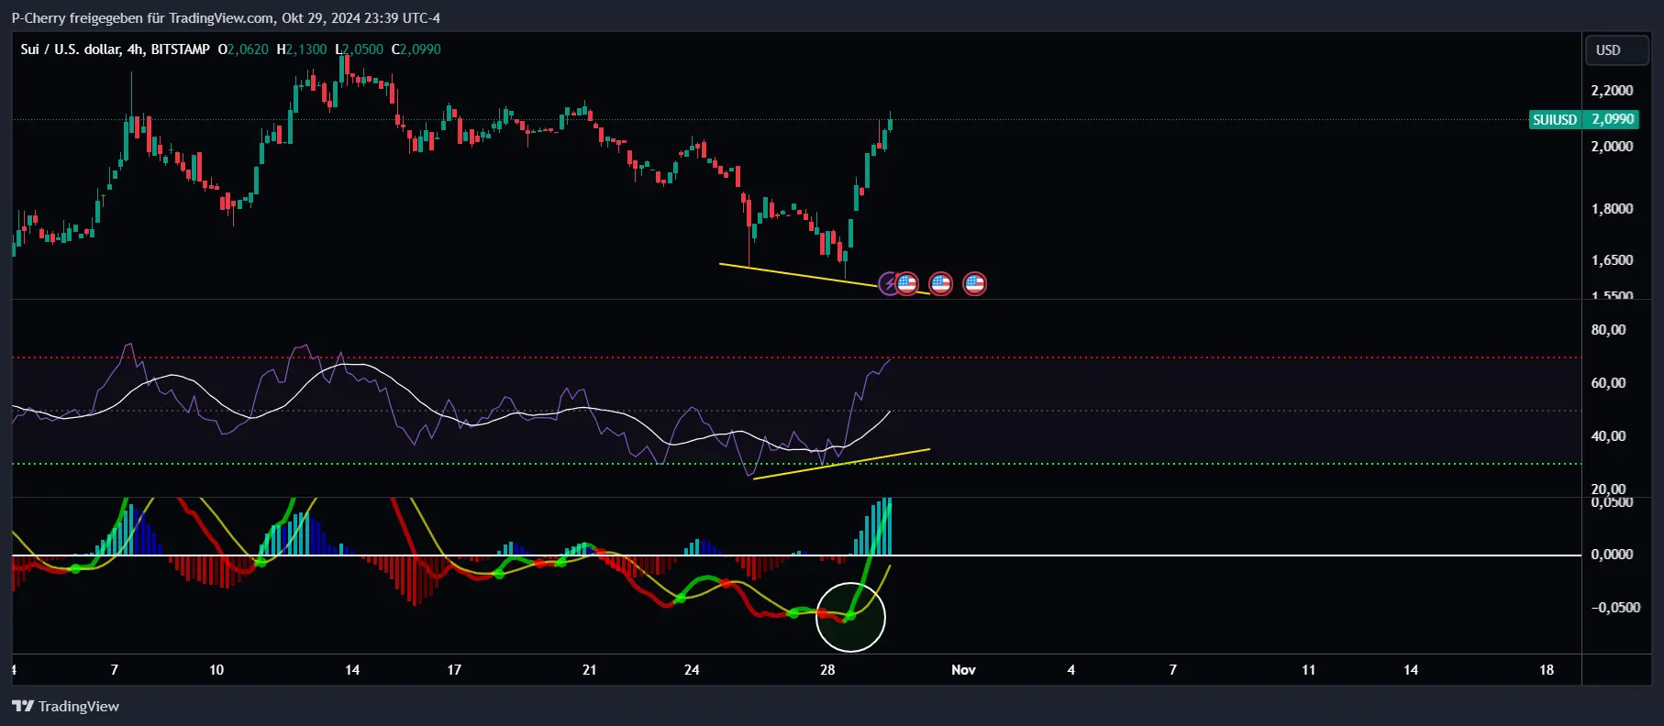Click the 10 date label on the time axis

pos(216,670)
